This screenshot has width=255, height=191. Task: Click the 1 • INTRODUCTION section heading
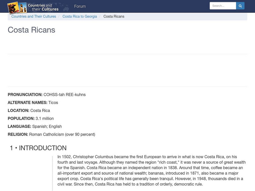click(38, 148)
